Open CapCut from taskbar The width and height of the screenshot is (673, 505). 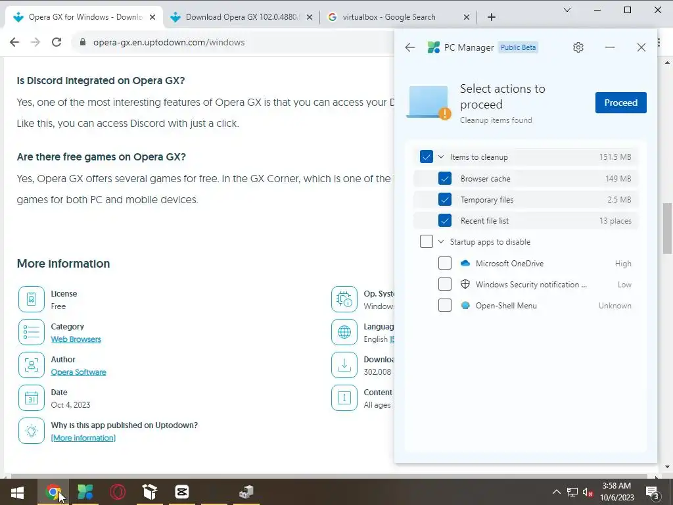pyautogui.click(x=182, y=492)
